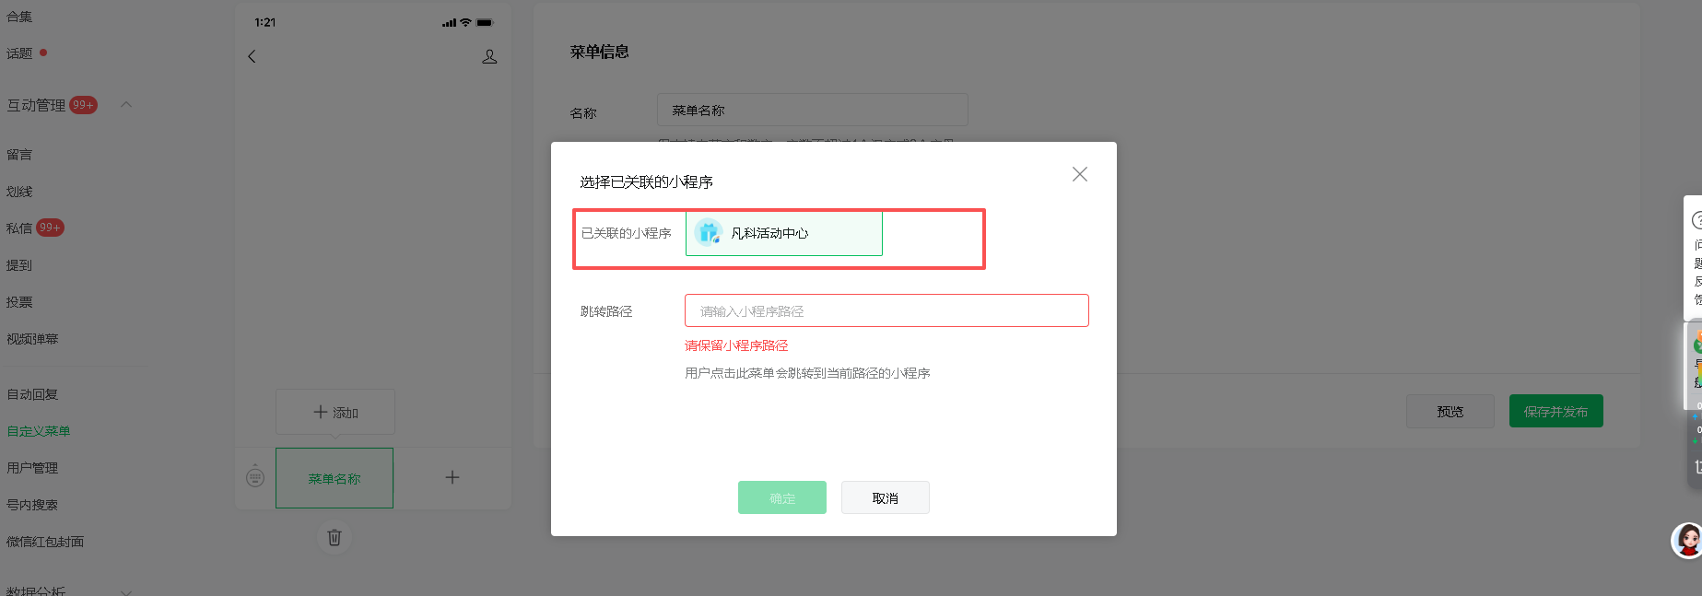Open 视频弹幕 in the sidebar

pyautogui.click(x=32, y=339)
